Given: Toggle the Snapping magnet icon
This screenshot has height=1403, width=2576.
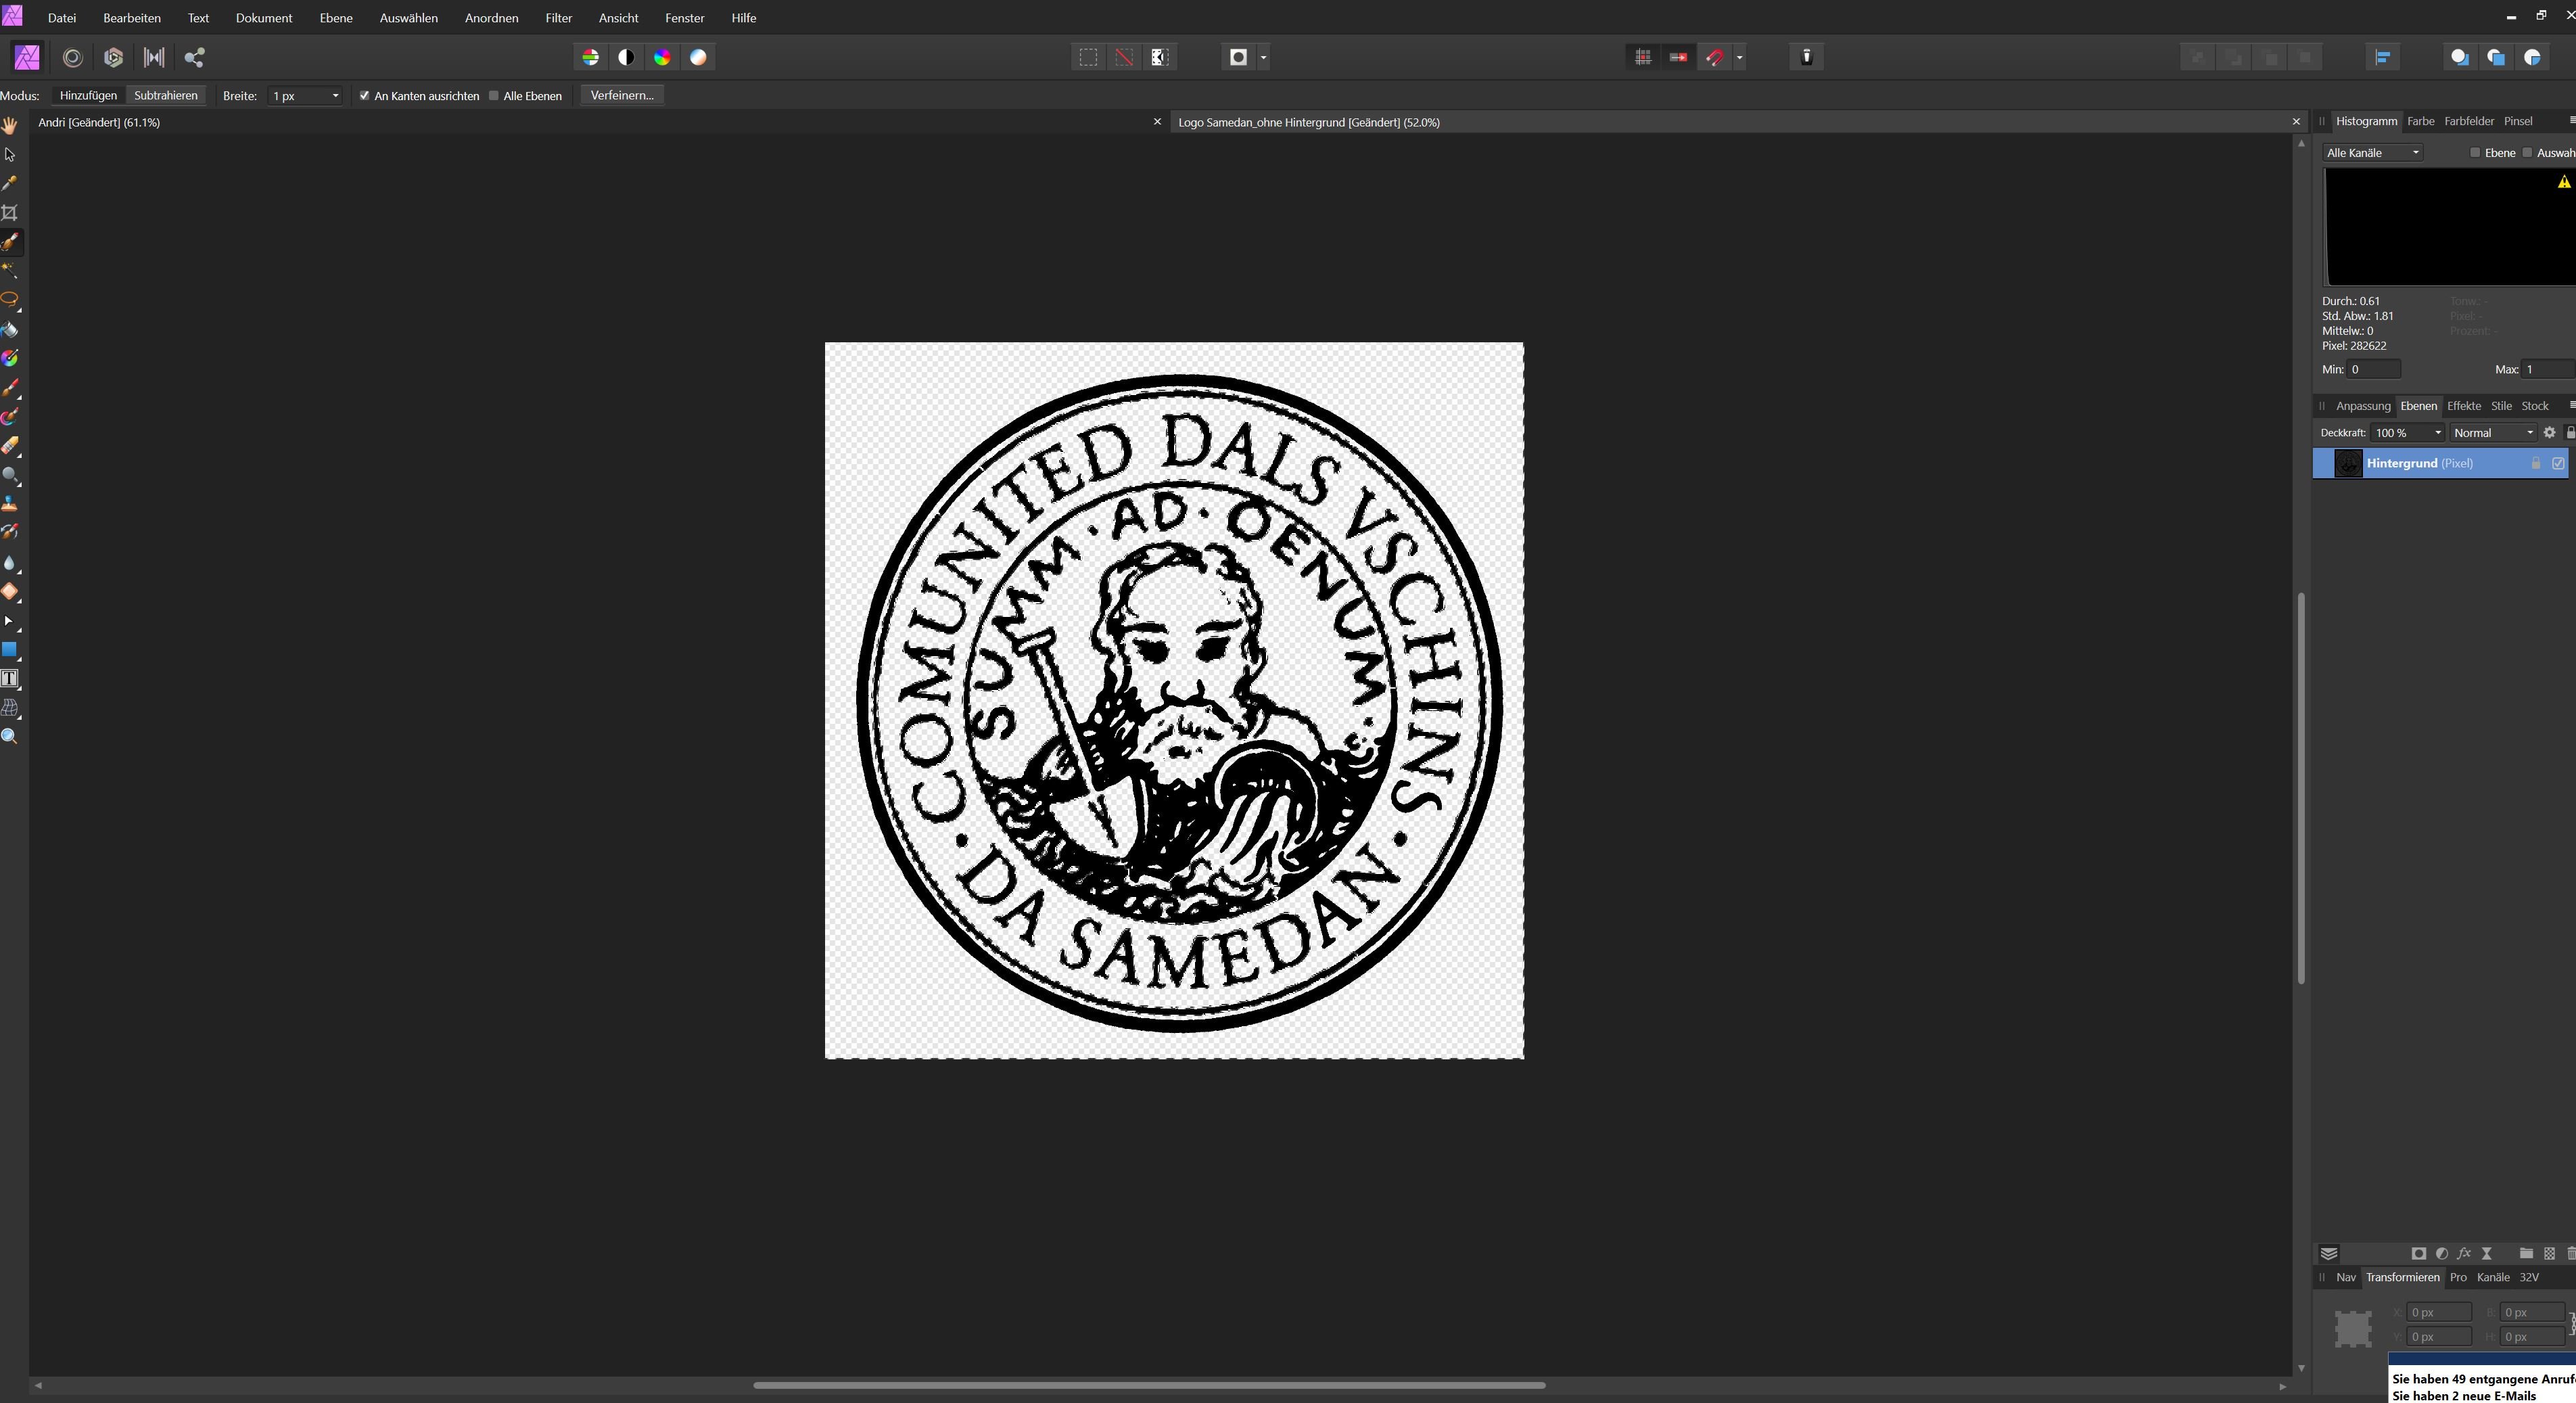Looking at the screenshot, I should click(x=1715, y=57).
